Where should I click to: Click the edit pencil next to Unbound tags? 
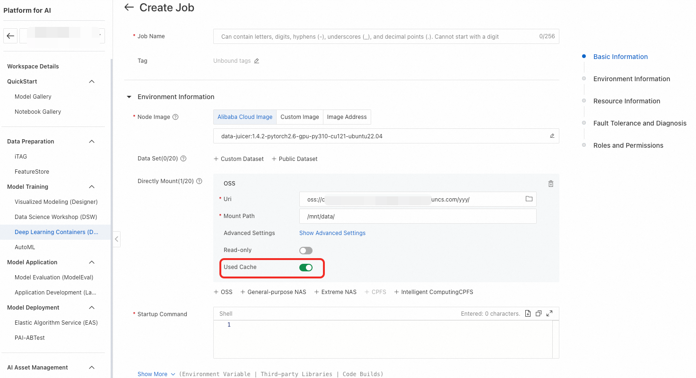tap(257, 61)
